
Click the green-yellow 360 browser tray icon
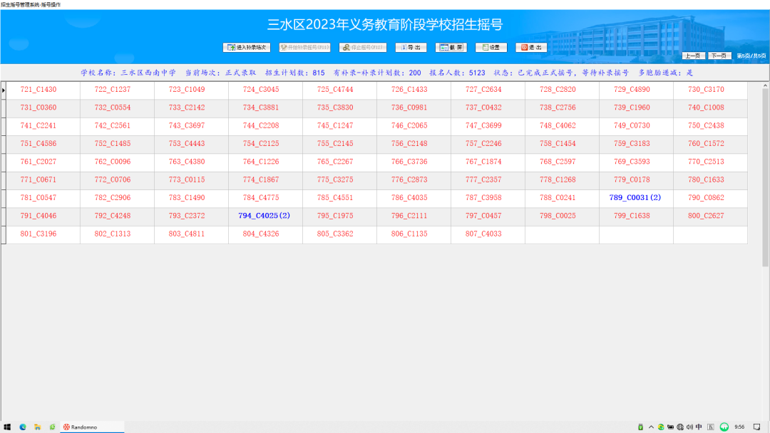coord(661,427)
